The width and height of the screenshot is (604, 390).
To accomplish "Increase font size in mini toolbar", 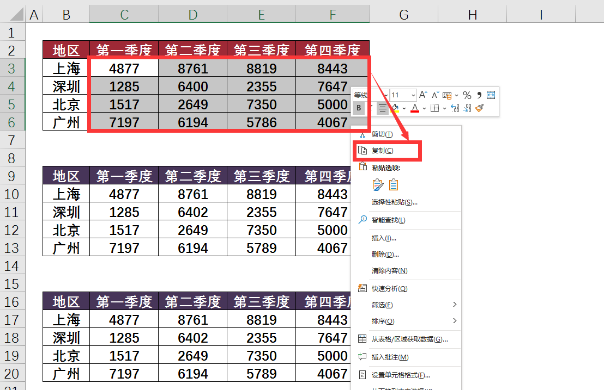I will pyautogui.click(x=423, y=95).
